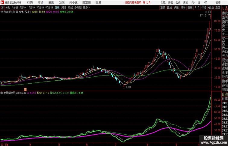Viewport: 228px width, 146px height.
Task: Open the customer service headset icon
Action: 193,2
